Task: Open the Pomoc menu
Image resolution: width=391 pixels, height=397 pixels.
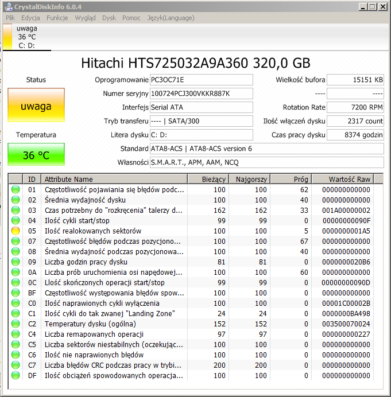Action: point(131,18)
